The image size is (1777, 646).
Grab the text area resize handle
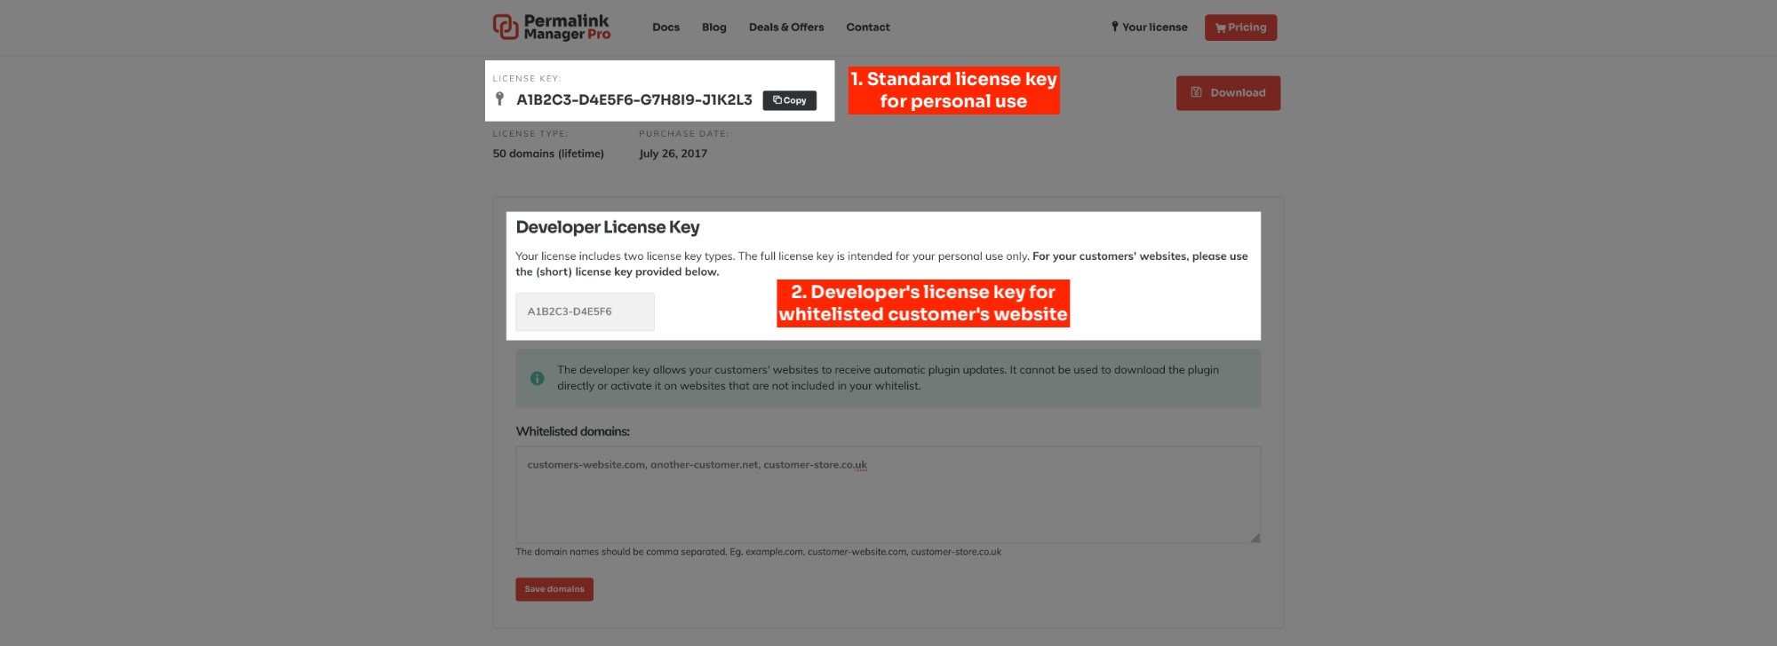coord(1255,538)
